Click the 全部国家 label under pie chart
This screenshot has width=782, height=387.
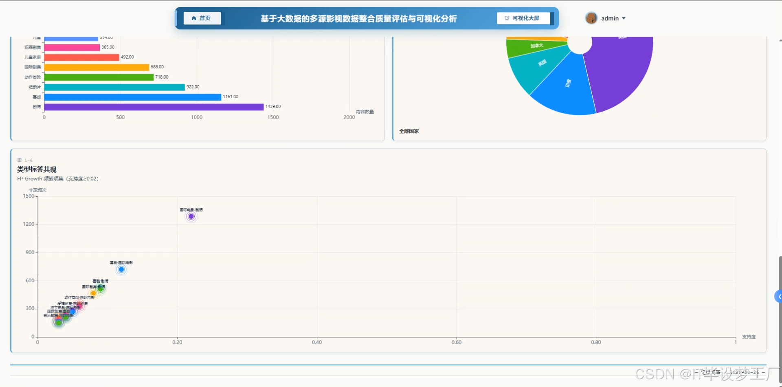point(409,131)
